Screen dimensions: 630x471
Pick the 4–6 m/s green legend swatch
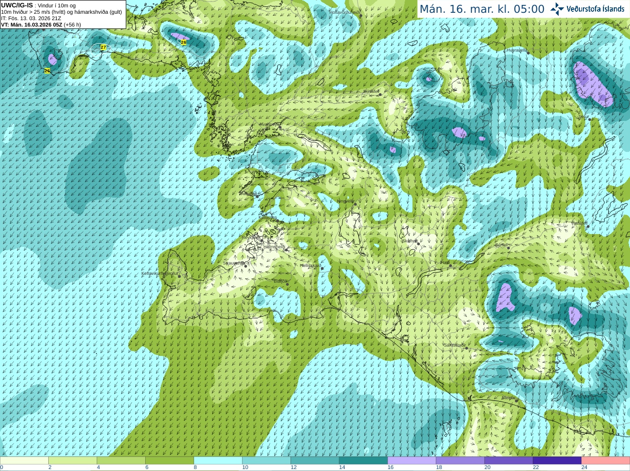(x=121, y=461)
